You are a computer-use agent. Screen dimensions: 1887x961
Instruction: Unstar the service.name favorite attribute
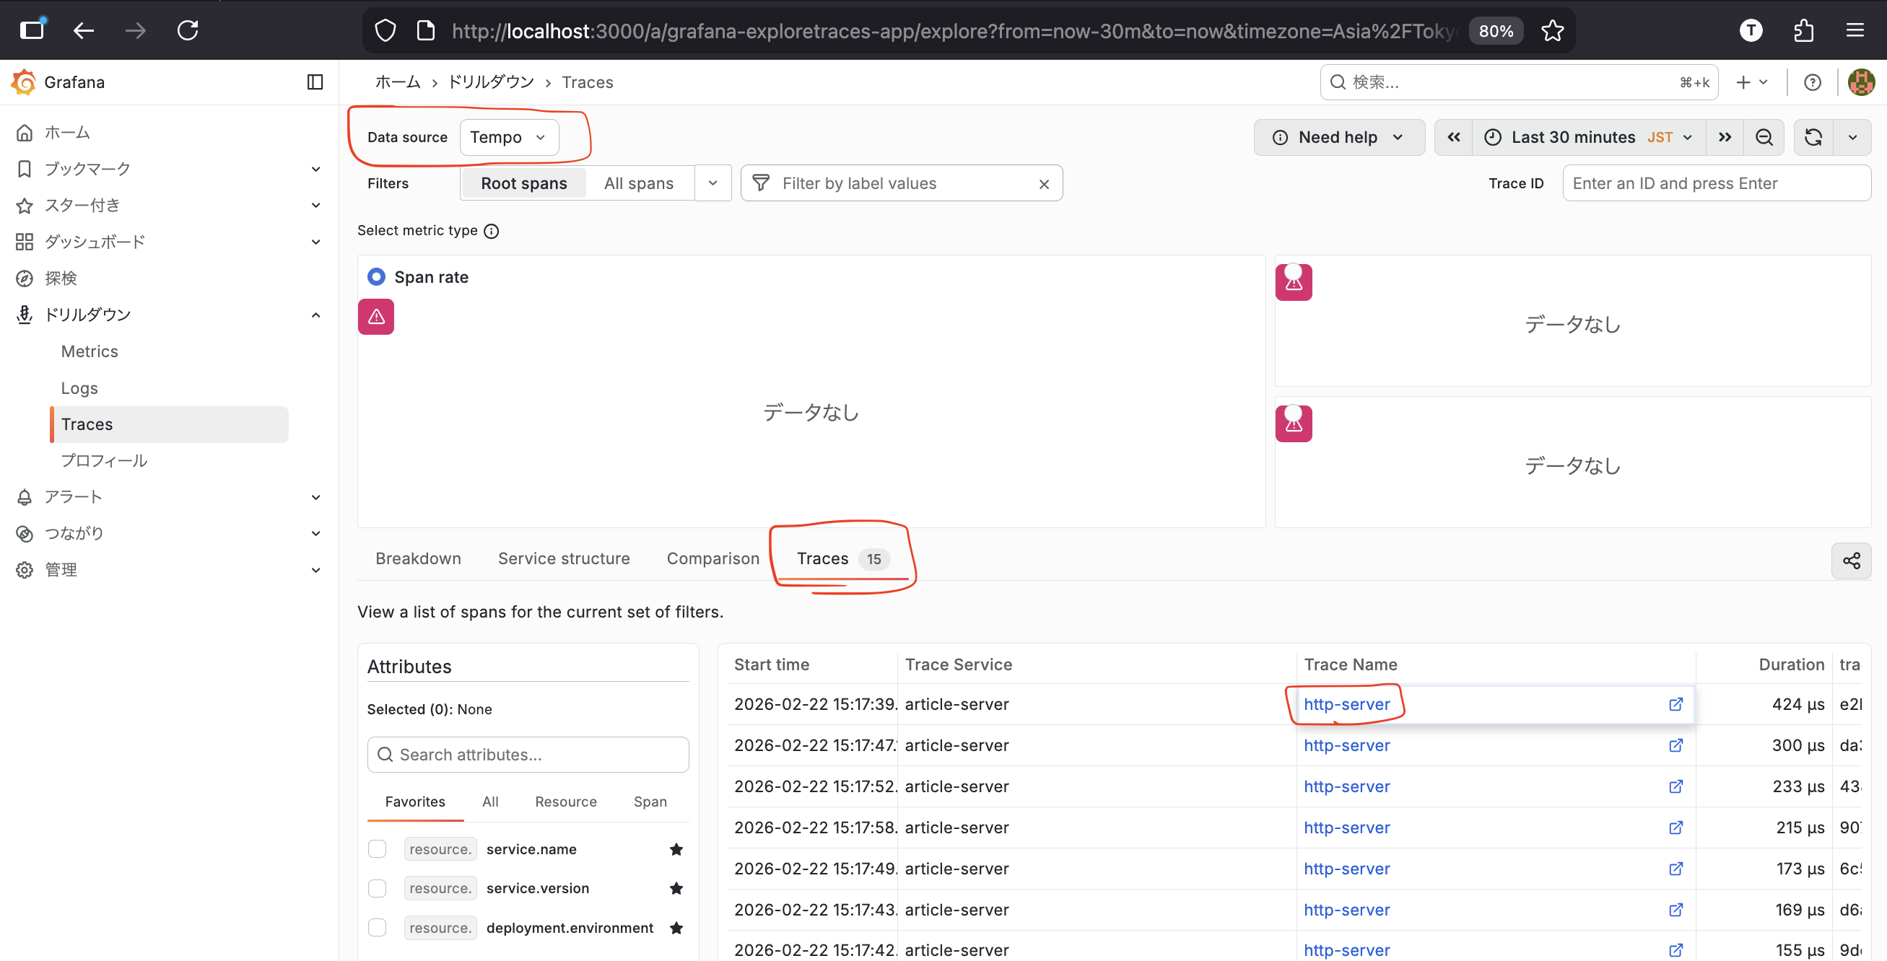tap(676, 849)
